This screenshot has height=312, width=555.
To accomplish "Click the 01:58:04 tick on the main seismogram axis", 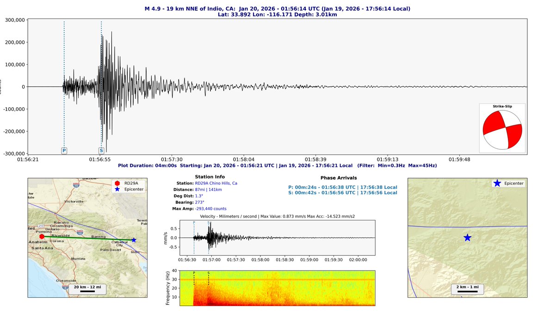I will click(x=244, y=159).
